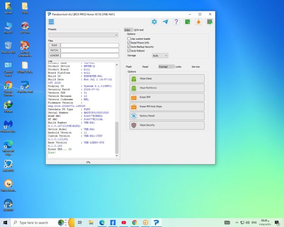Click the log scrollbar thumb

(x=117, y=138)
